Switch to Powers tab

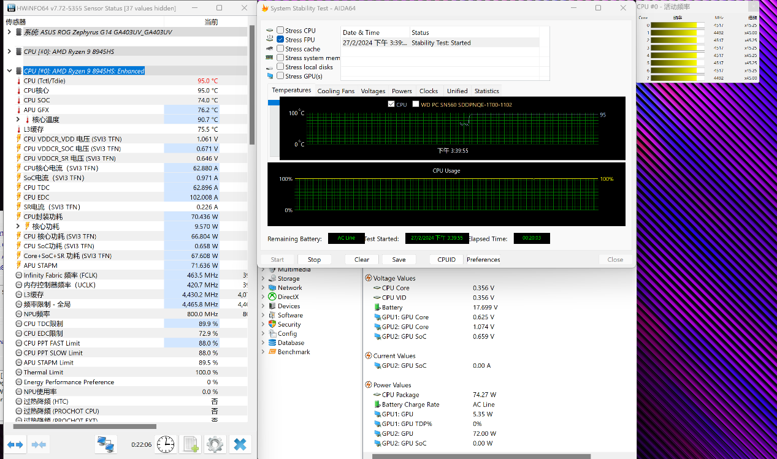coord(402,91)
